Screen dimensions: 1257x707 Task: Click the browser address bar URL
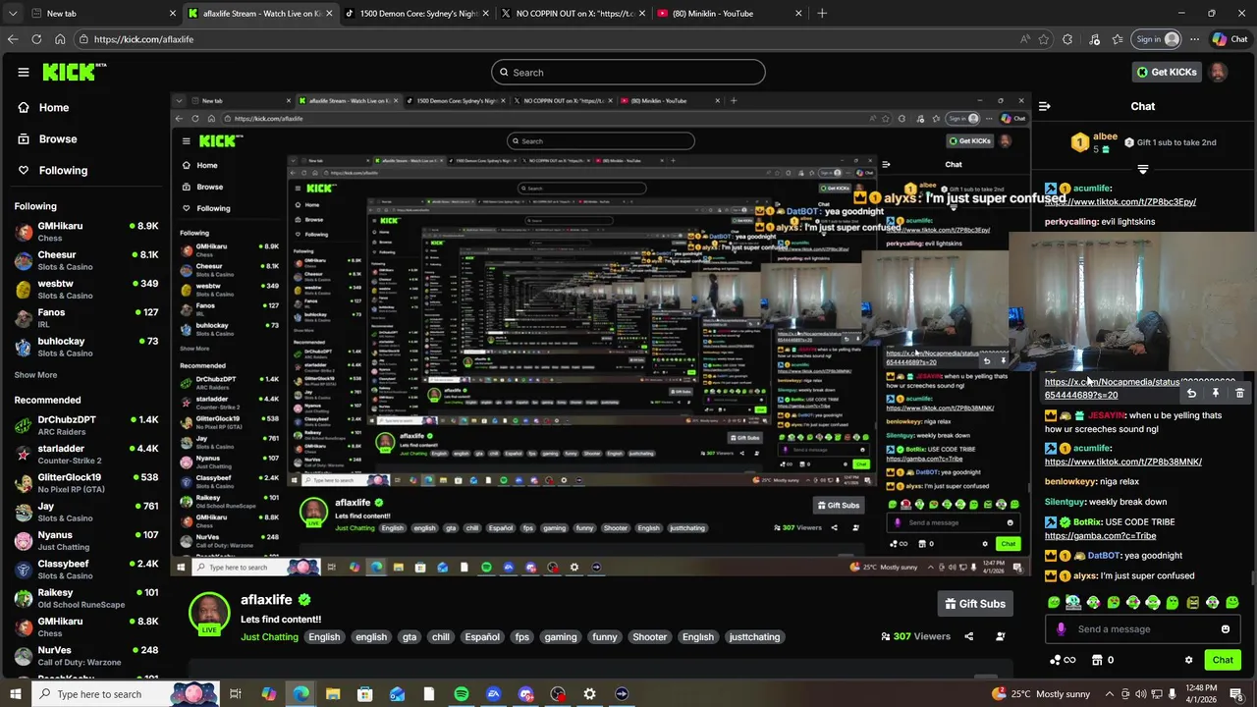pos(143,39)
